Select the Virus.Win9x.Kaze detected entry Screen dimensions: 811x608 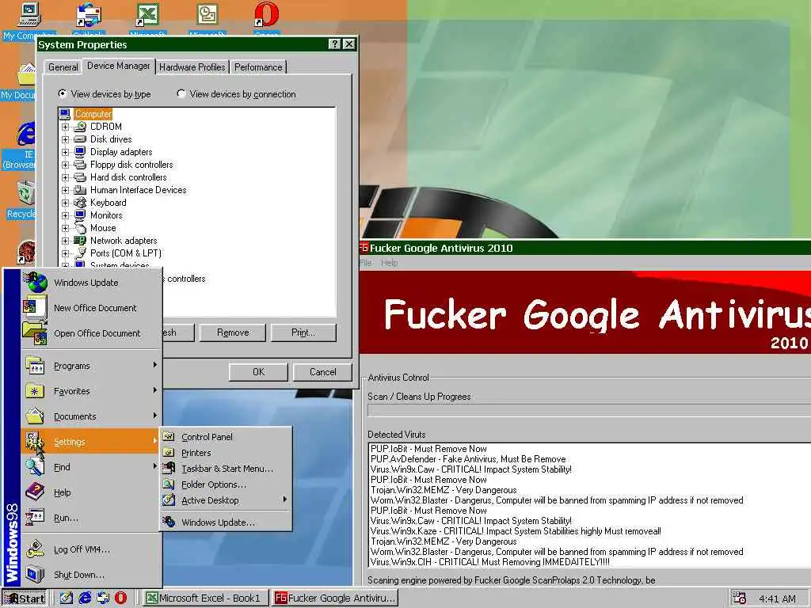click(516, 531)
